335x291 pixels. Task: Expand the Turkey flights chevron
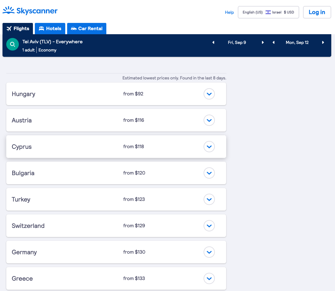[209, 199]
